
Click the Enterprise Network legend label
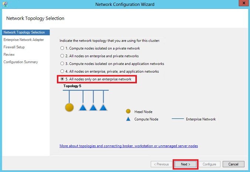tap(201, 119)
